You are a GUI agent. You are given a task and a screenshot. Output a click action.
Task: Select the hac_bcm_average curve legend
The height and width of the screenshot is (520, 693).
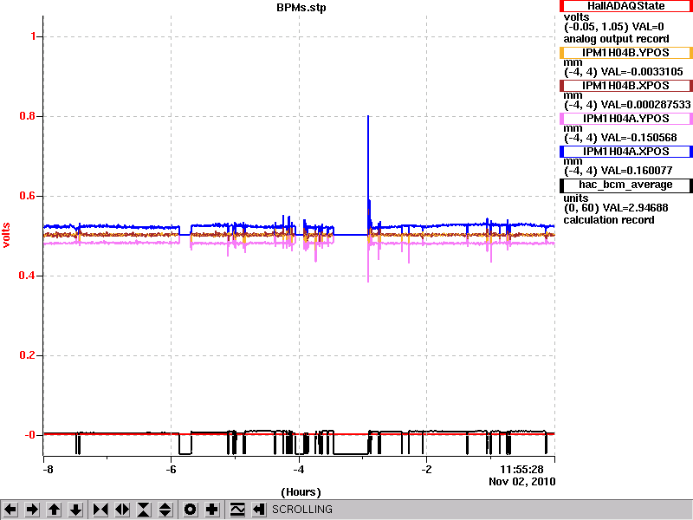pyautogui.click(x=625, y=185)
